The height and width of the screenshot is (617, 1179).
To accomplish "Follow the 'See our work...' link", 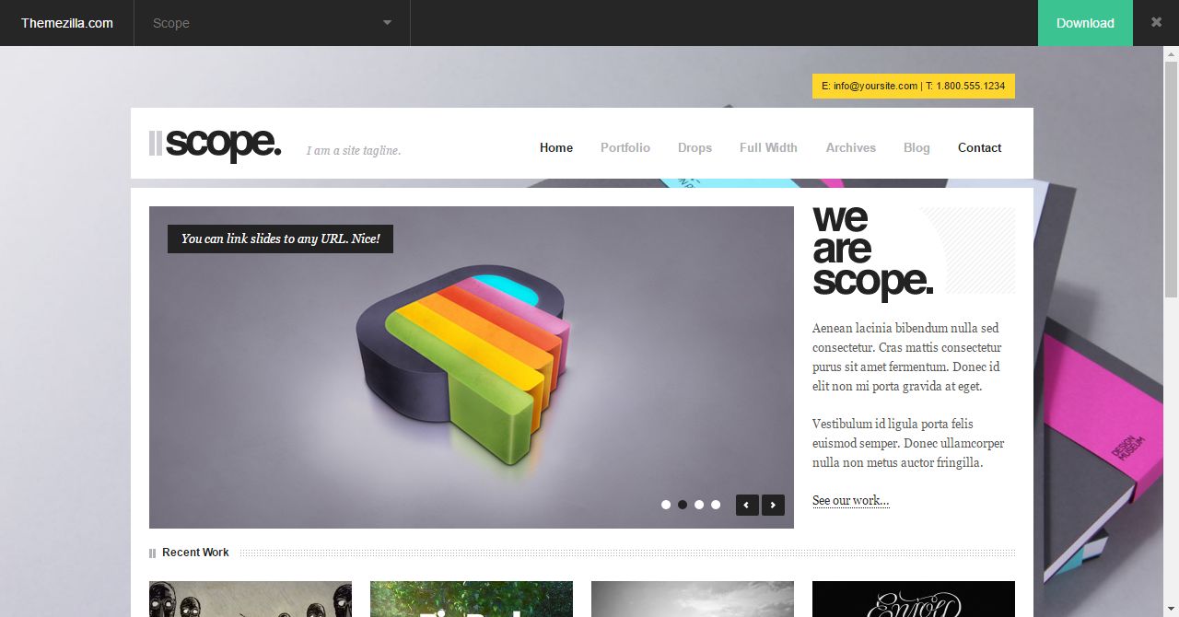I will 850,501.
